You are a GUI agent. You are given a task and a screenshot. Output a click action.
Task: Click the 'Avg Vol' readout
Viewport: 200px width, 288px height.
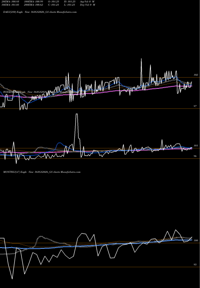(87, 2)
